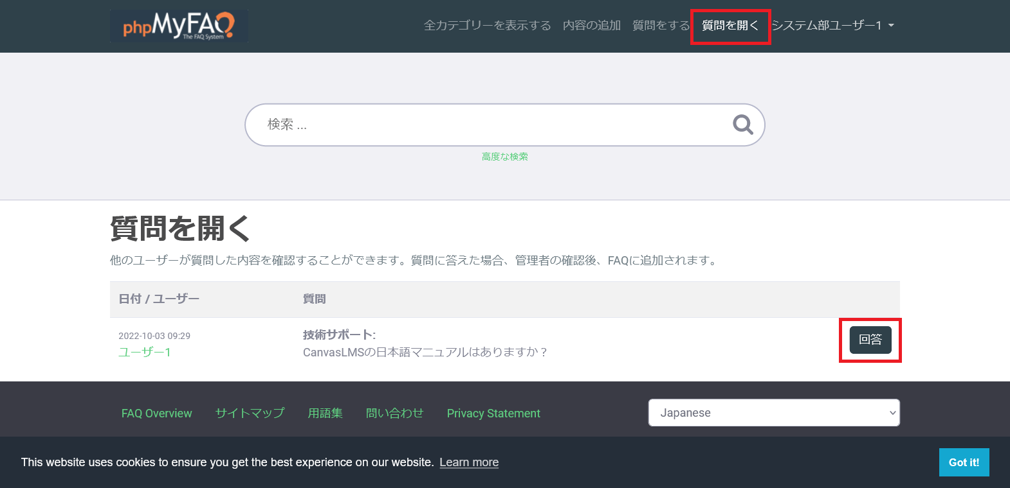Open the Privacy Statement link

pyautogui.click(x=493, y=414)
